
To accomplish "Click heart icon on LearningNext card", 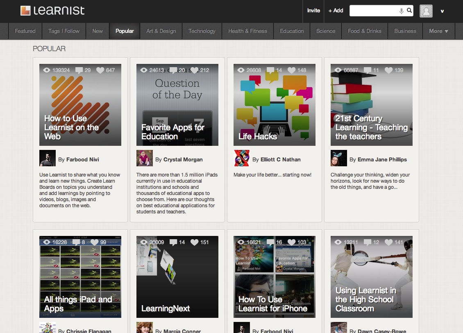I will point(194,242).
